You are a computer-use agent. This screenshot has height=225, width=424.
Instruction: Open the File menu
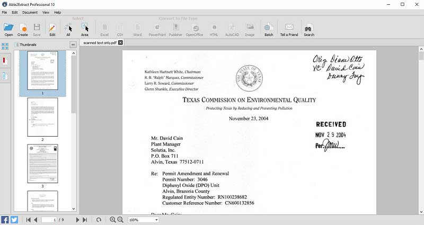coord(5,12)
